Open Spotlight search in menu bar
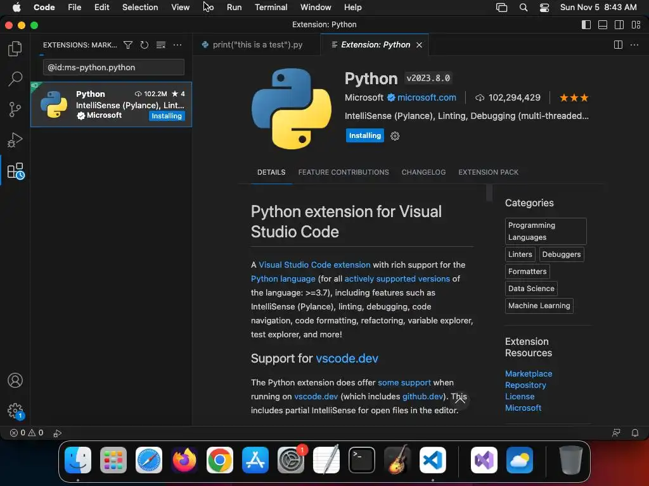Screen dimensions: 649x486 point(523,8)
